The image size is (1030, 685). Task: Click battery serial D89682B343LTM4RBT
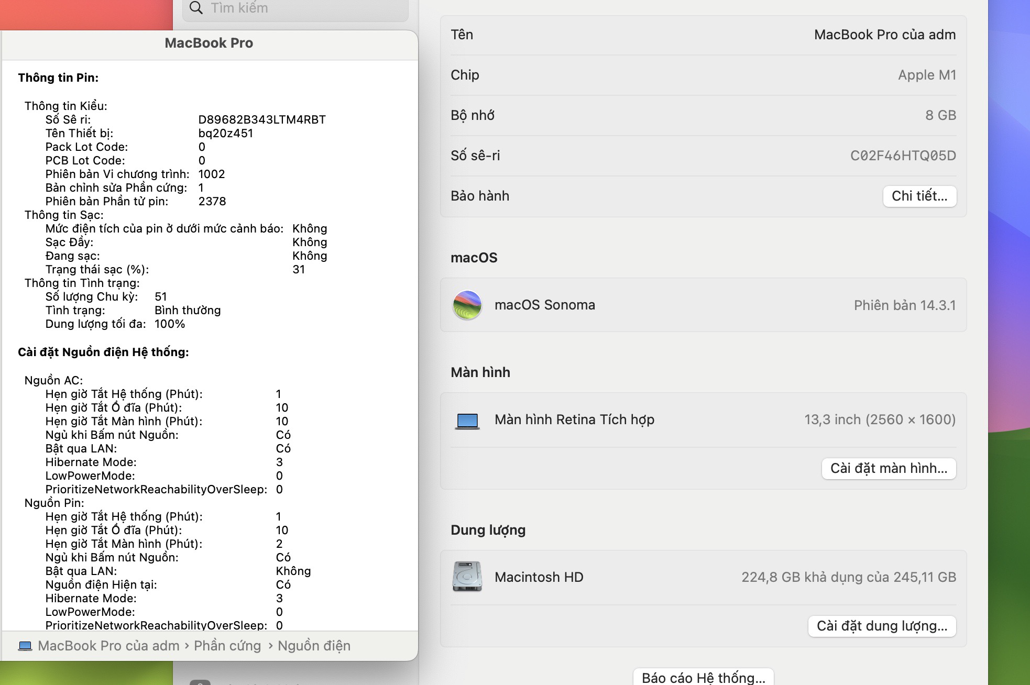coord(262,119)
